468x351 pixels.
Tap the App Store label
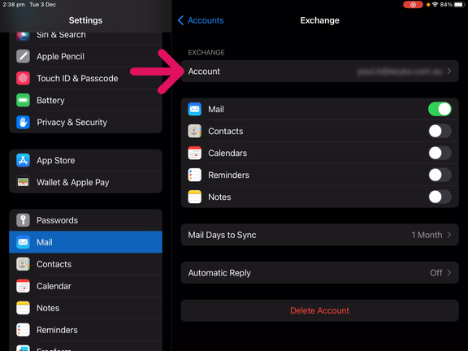56,160
